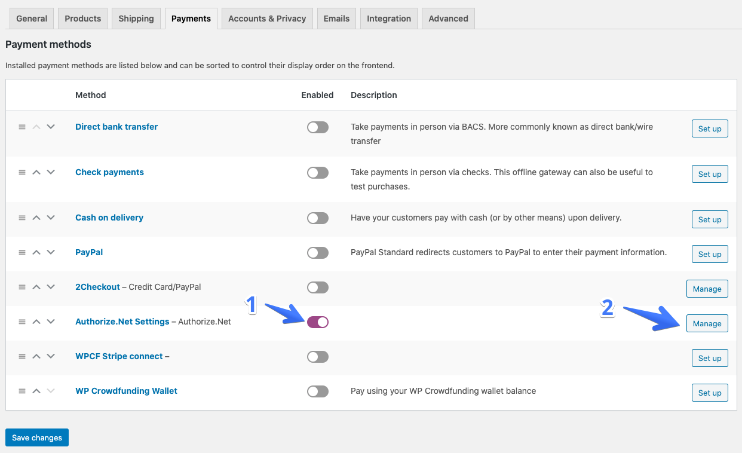This screenshot has height=453, width=742.
Task: Open the PayPal method link
Action: (89, 252)
